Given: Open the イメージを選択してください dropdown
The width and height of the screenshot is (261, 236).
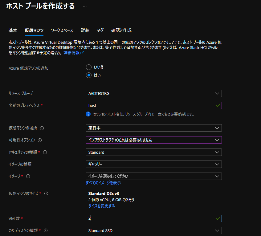Looking at the screenshot, I should pos(154,176).
